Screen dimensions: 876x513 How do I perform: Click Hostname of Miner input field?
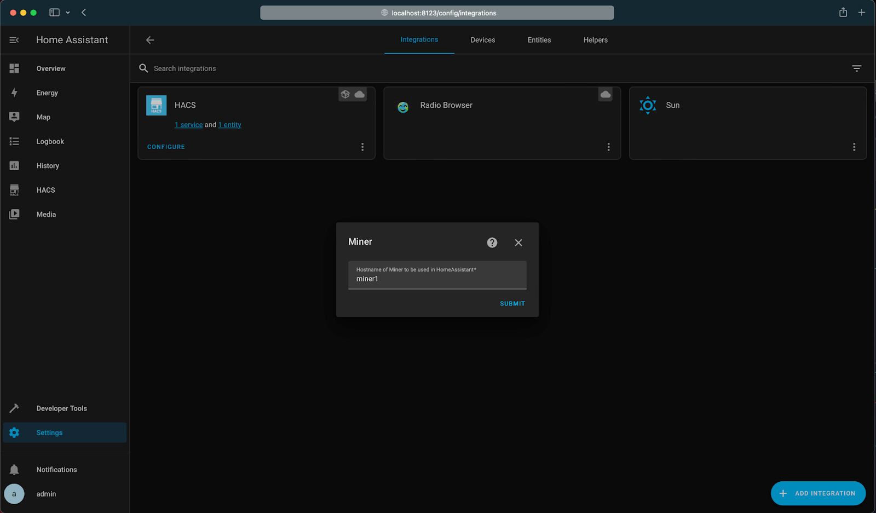pos(437,275)
